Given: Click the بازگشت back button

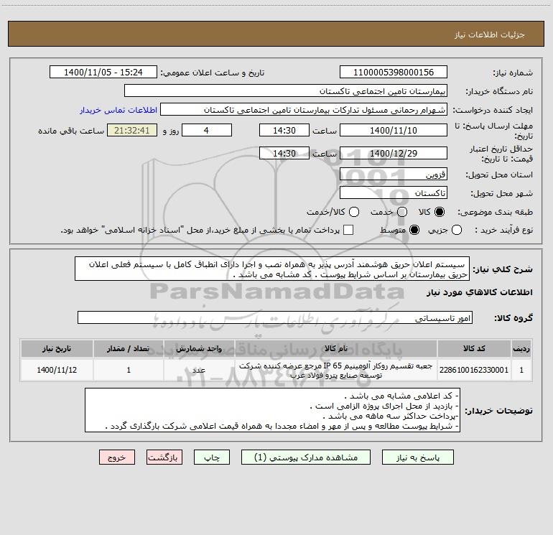Looking at the screenshot, I should [164, 457].
